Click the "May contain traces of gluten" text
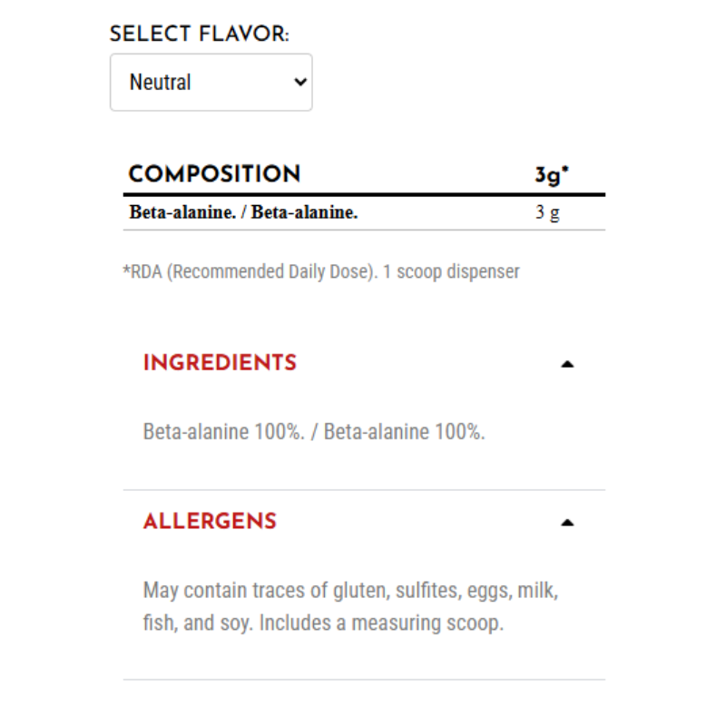 pyautogui.click(x=265, y=591)
